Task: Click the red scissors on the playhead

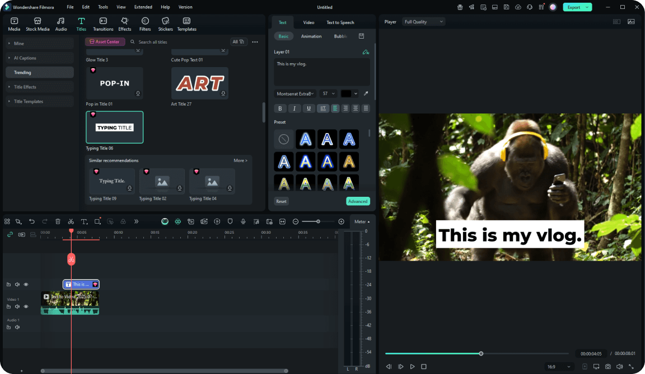Action: pyautogui.click(x=71, y=259)
